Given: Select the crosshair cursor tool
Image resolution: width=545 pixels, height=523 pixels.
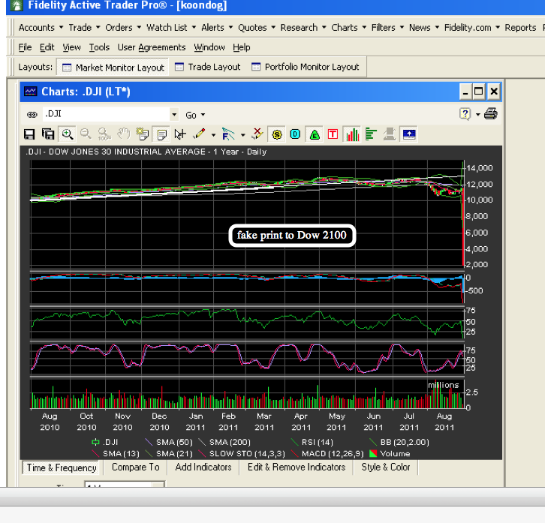Looking at the screenshot, I should (180, 134).
